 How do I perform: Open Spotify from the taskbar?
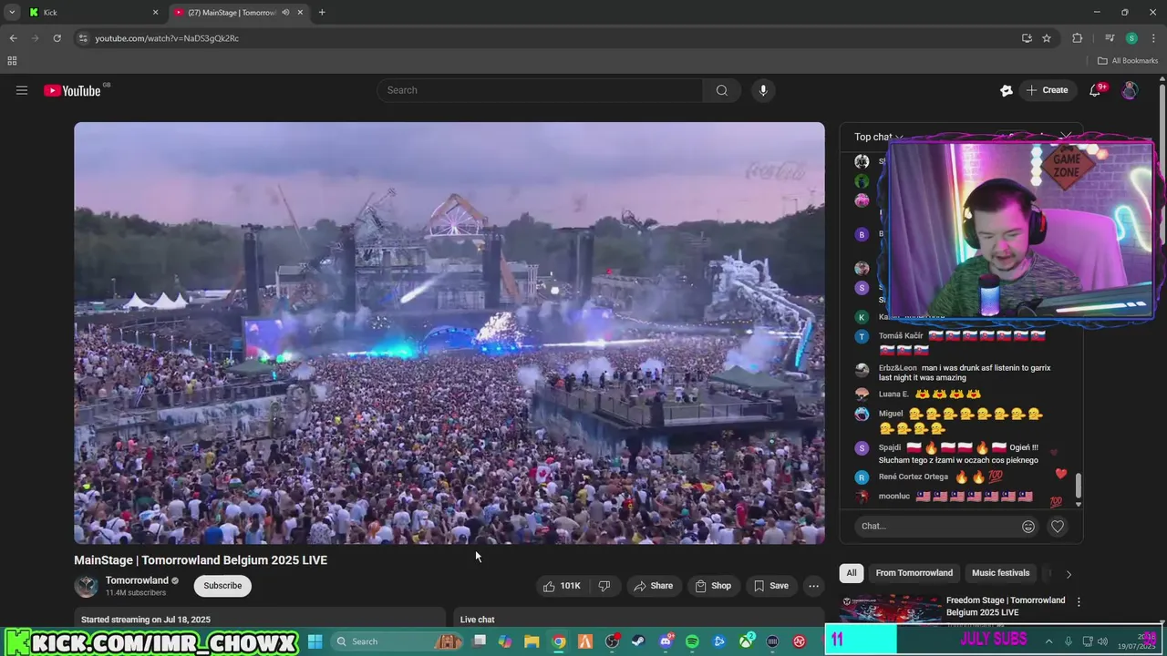click(x=692, y=641)
